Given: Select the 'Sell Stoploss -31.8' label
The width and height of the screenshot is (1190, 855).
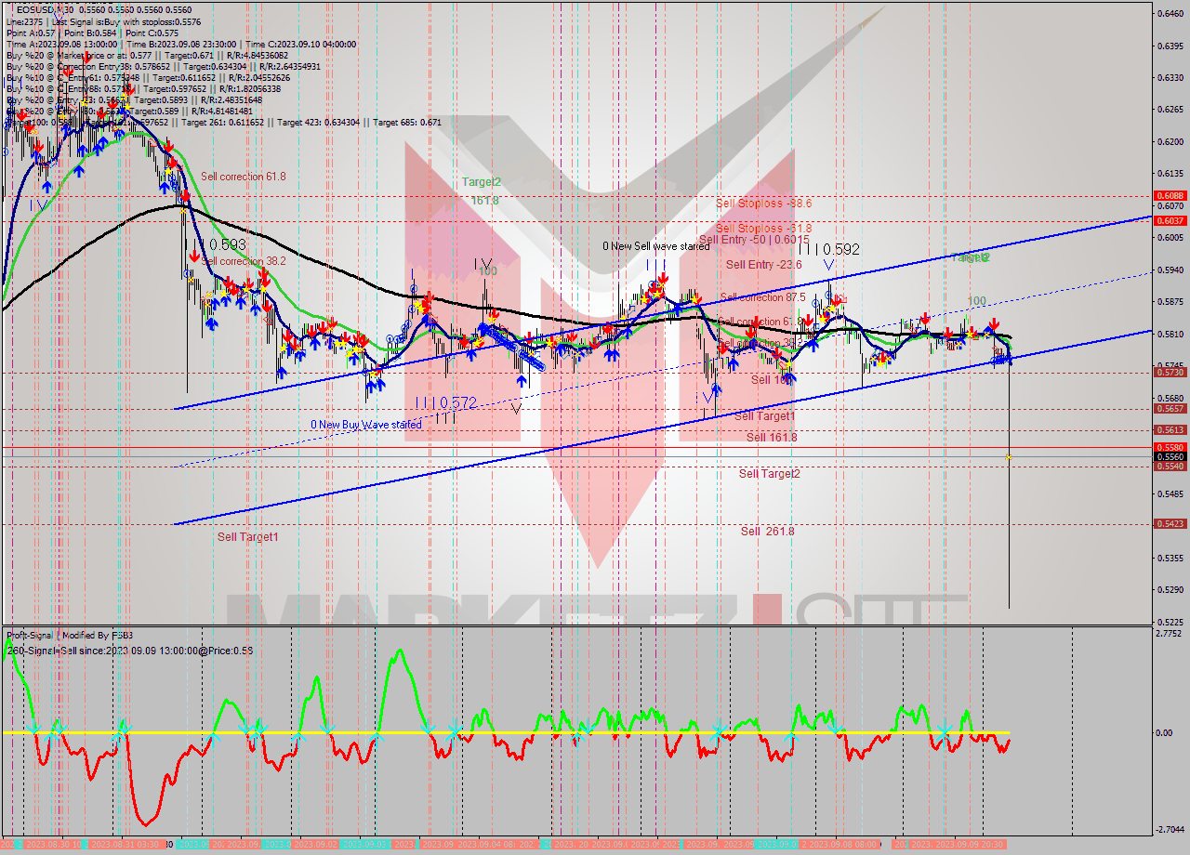Looking at the screenshot, I should click(x=763, y=228).
